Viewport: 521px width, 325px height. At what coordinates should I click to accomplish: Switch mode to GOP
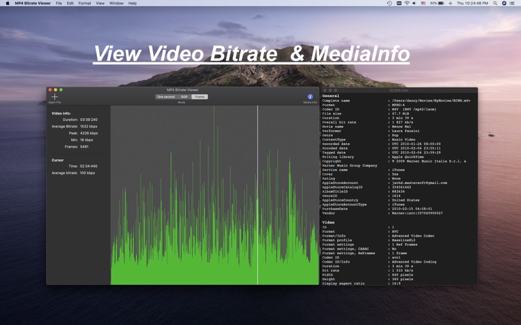coord(184,97)
